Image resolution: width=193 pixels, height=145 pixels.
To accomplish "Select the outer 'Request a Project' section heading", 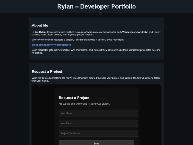I will click(x=47, y=72).
